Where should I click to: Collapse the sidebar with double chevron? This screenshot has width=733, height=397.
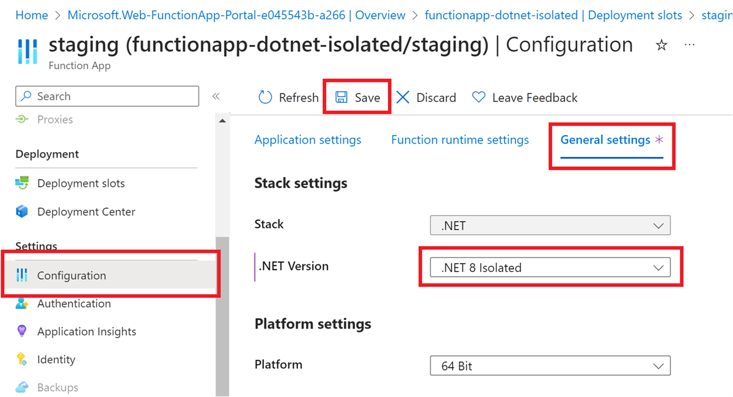click(216, 97)
